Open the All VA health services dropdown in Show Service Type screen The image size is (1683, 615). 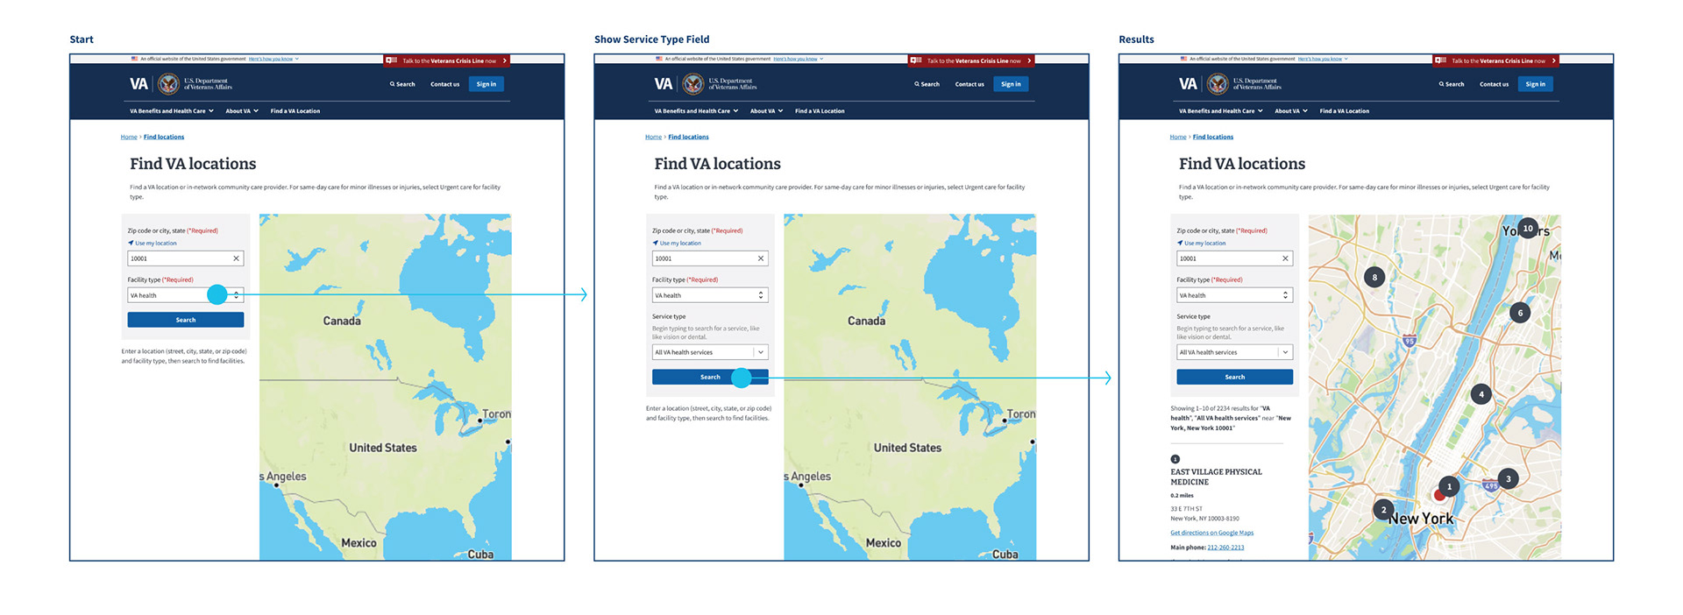point(710,352)
